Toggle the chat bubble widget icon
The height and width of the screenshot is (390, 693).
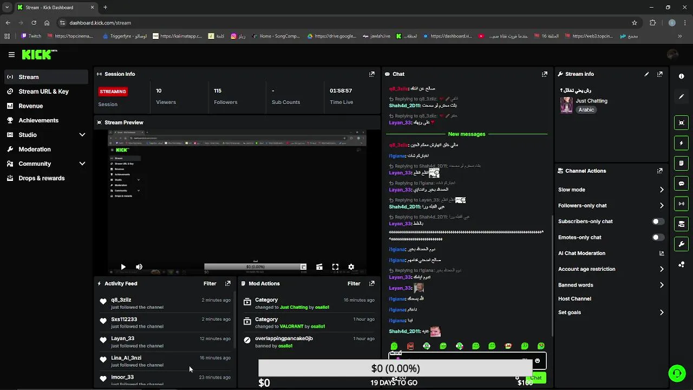coord(682,184)
